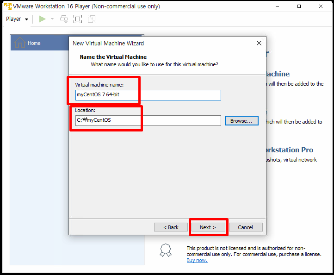Enter full screen mode icon
Screen dimensions: 334x275
pos(78,19)
